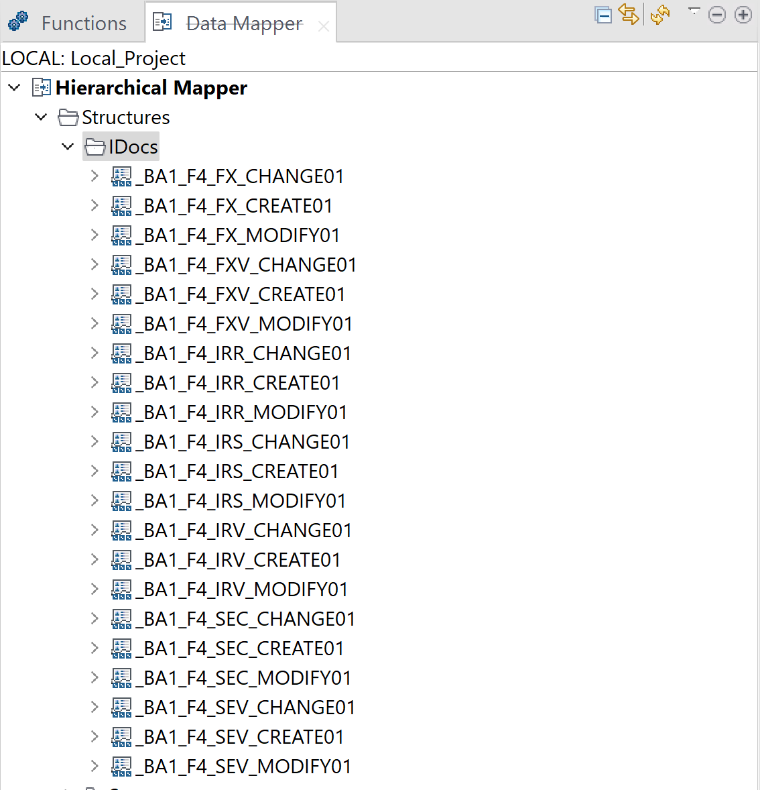
Task: Click the structure icon beside _BA1_F4_FX_CHANGE01
Action: (x=121, y=176)
